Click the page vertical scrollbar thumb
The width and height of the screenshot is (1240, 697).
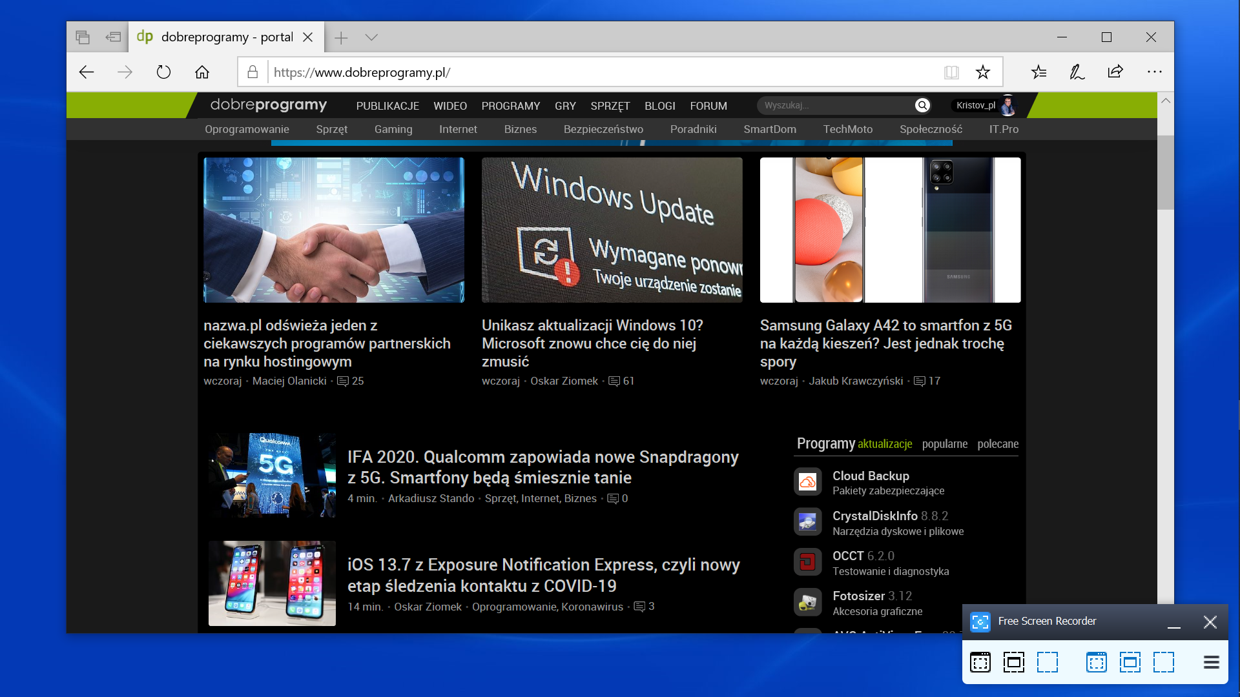pyautogui.click(x=1165, y=172)
